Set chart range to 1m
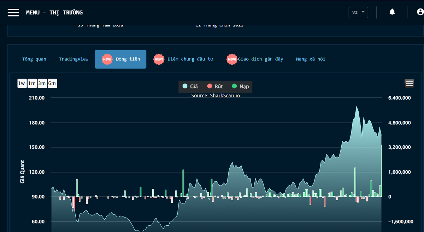This screenshot has width=424, height=232. tap(32, 83)
